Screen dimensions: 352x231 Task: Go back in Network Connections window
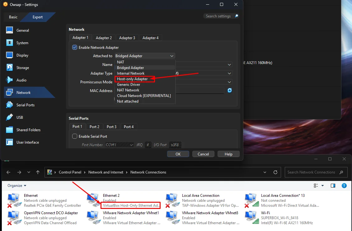8,172
